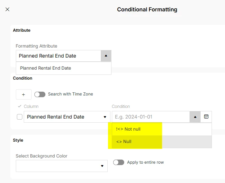Choose the '<> Null' condition option
The image size is (225, 183).
click(124, 142)
